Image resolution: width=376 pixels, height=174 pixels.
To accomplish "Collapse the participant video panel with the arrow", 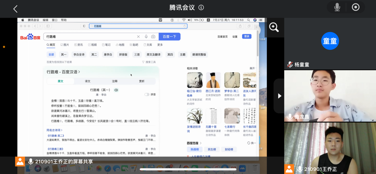I will (x=279, y=96).
